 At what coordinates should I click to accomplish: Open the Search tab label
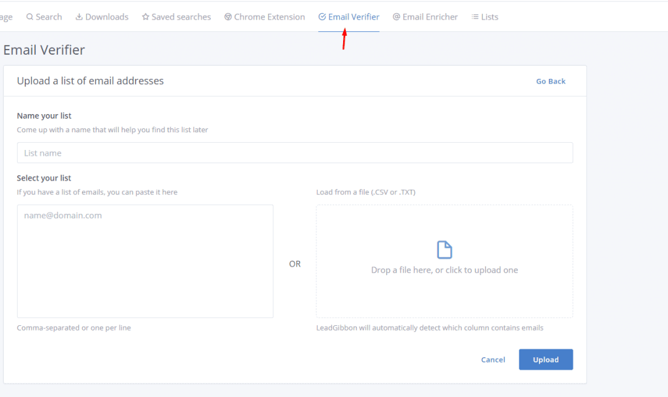49,17
